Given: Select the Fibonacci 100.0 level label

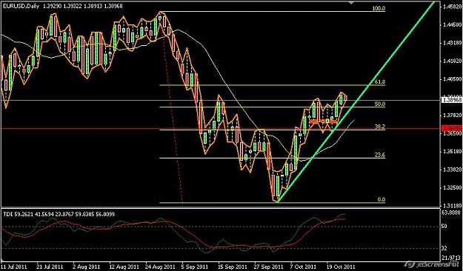Looking at the screenshot, I should tap(379, 9).
